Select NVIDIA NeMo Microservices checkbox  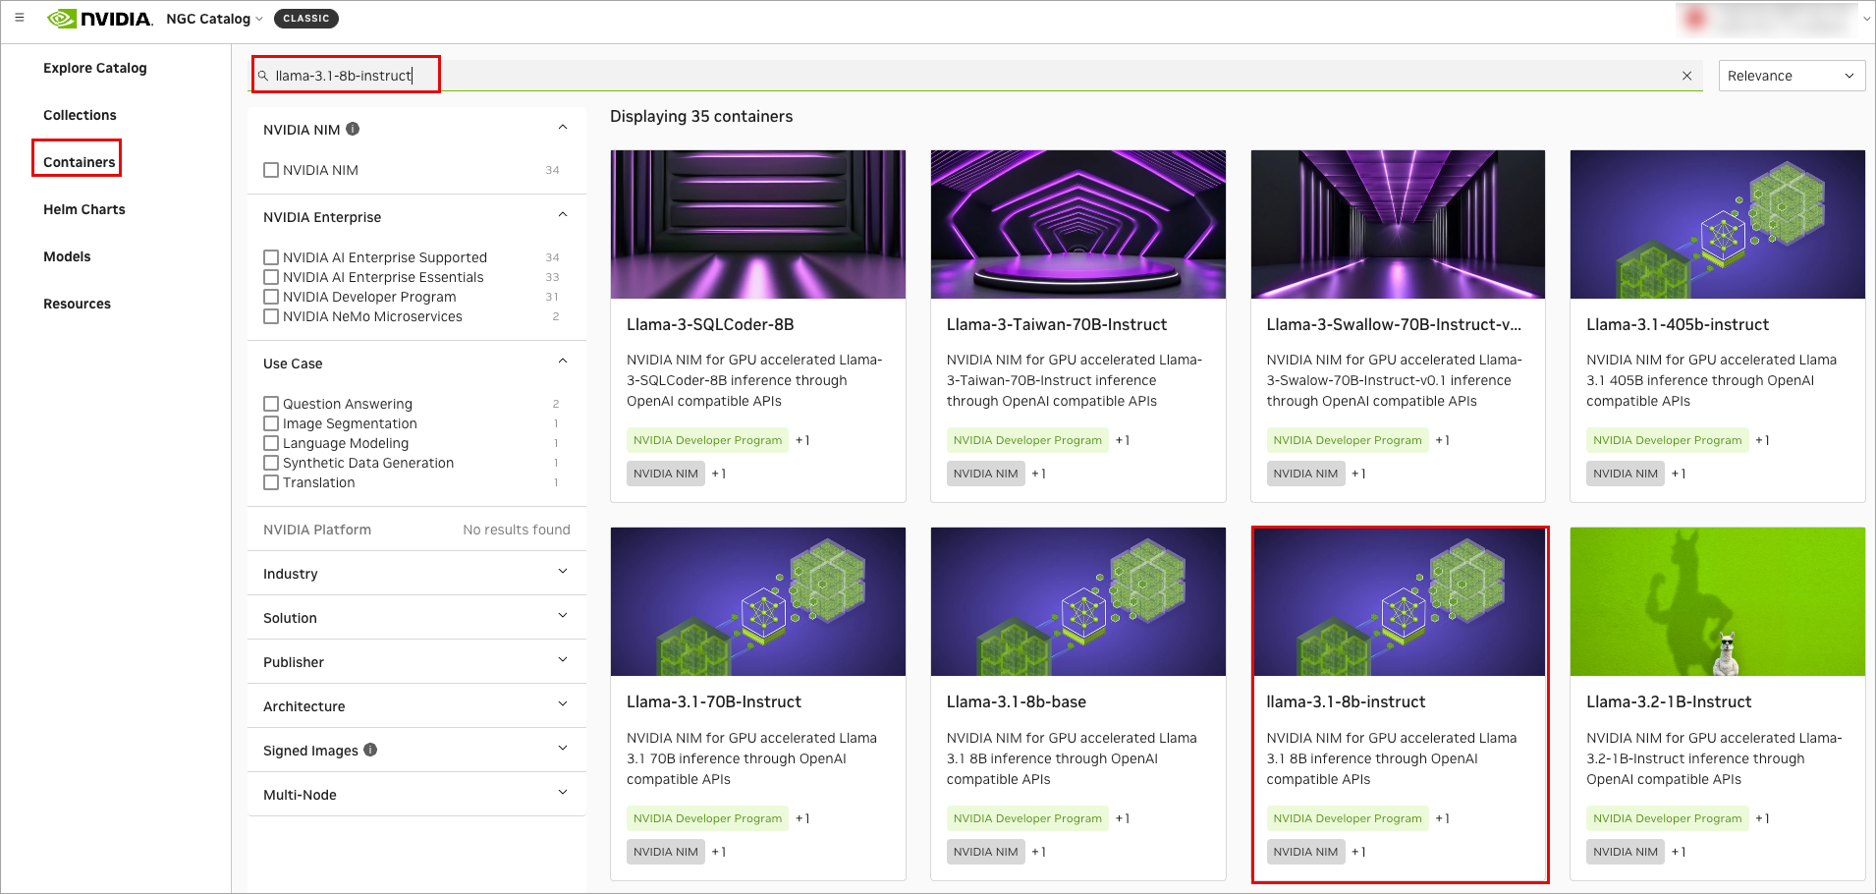click(x=271, y=316)
